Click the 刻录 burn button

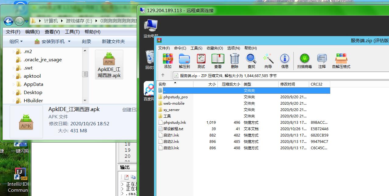(x=86, y=42)
